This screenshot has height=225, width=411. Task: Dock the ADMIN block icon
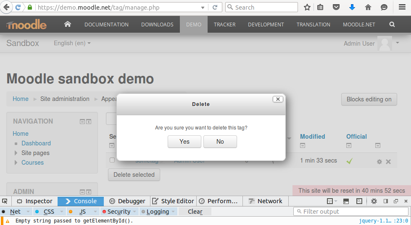pos(89,192)
